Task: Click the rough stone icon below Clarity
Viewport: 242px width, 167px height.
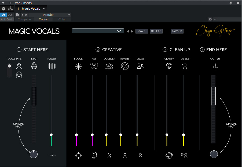Action: [169, 155]
